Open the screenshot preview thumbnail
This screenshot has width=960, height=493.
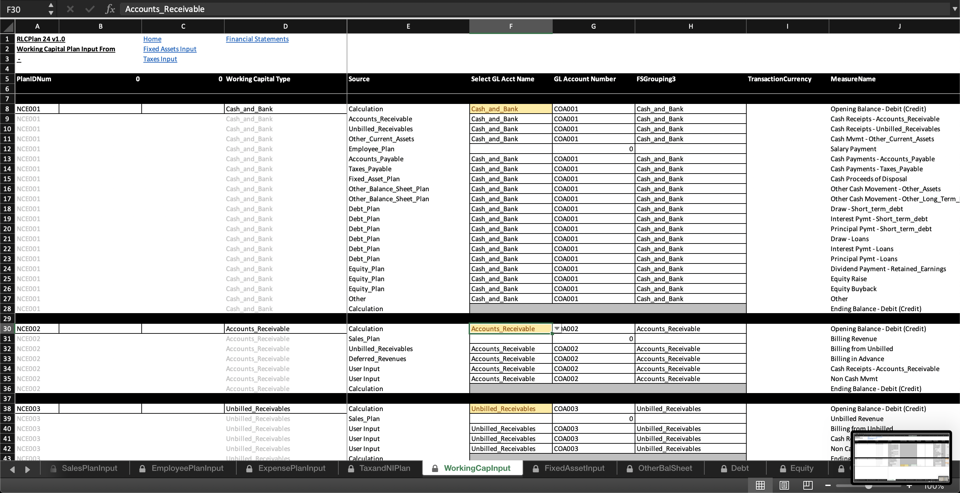901,458
